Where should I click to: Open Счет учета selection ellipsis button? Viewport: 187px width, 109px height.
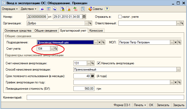click(x=52, y=49)
